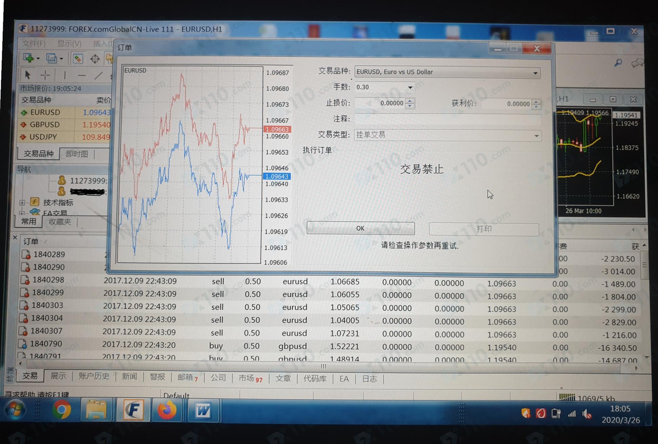
Task: Open the Windows Start menu
Action: tap(15, 410)
